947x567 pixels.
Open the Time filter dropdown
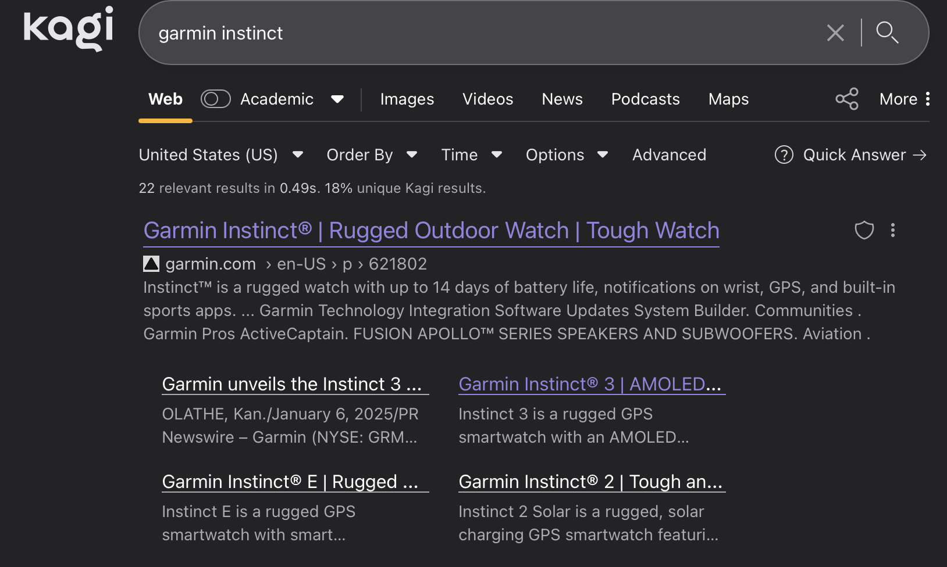click(471, 155)
